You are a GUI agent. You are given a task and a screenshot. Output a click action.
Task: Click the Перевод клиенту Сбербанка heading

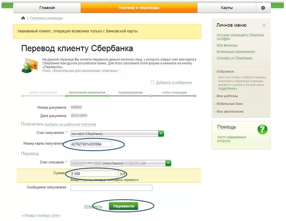(77, 48)
